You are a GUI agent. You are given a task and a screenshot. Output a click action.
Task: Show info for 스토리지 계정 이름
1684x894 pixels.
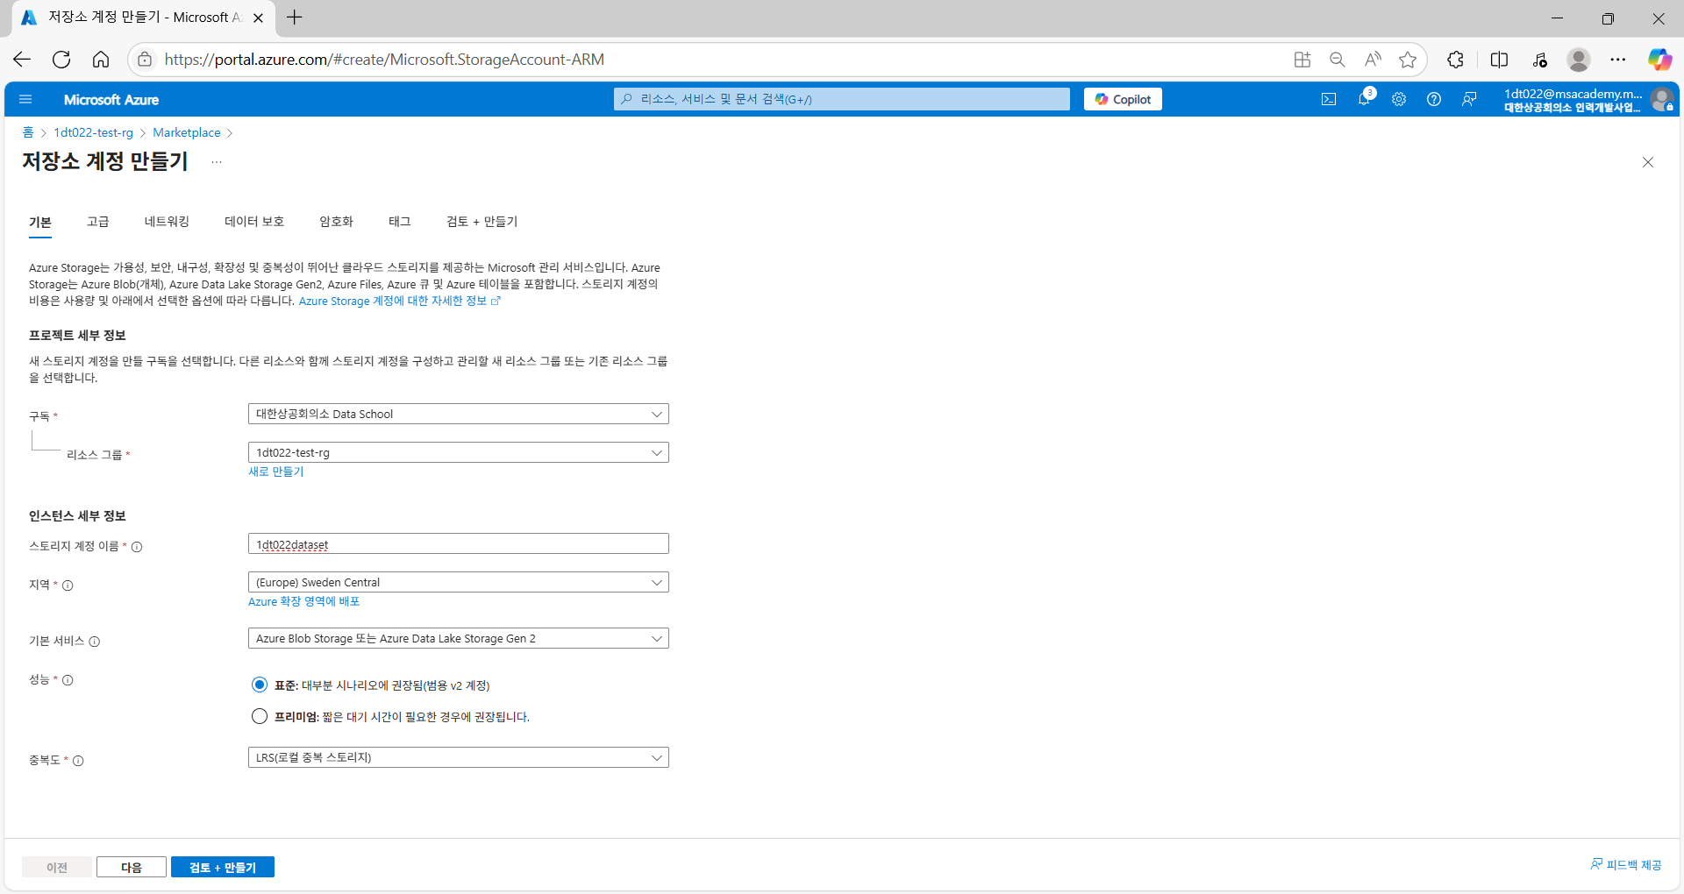tap(137, 547)
